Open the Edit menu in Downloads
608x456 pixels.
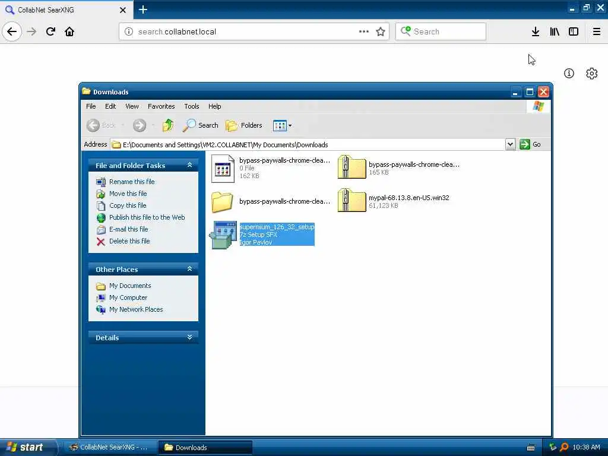110,106
